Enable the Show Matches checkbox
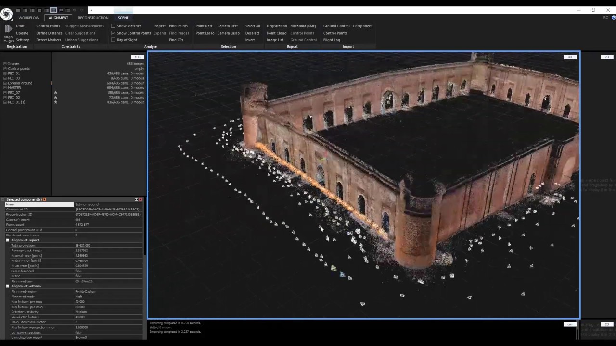 (x=113, y=26)
